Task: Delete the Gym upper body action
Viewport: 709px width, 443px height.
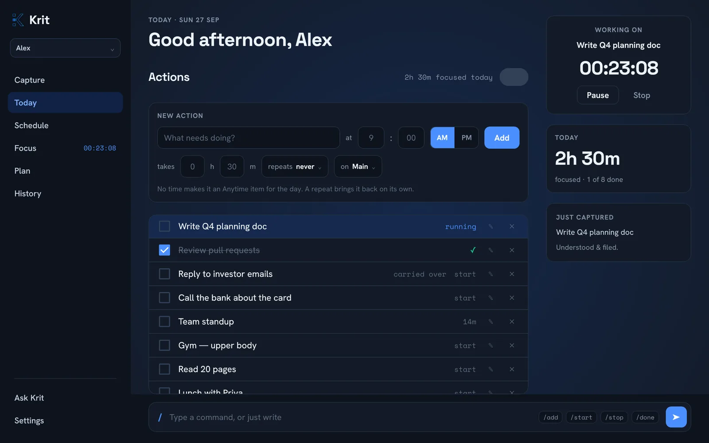Action: click(512, 346)
